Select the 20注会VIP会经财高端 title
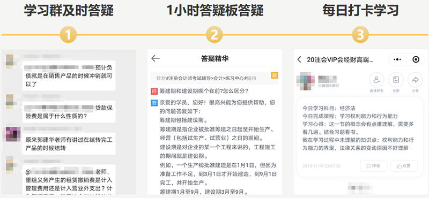Screen dimensions: 429x198 (340, 59)
